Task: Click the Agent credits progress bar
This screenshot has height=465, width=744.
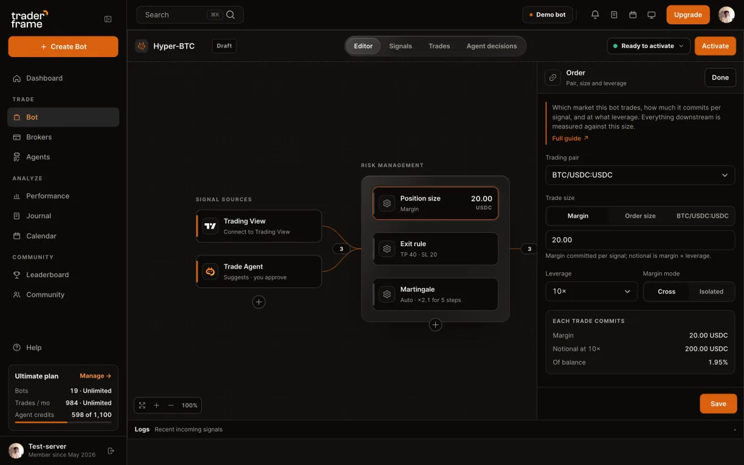Action: pyautogui.click(x=63, y=422)
